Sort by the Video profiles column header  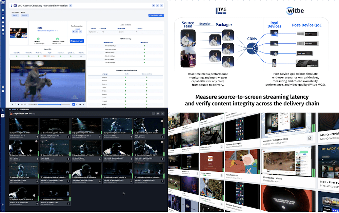coord(108,42)
